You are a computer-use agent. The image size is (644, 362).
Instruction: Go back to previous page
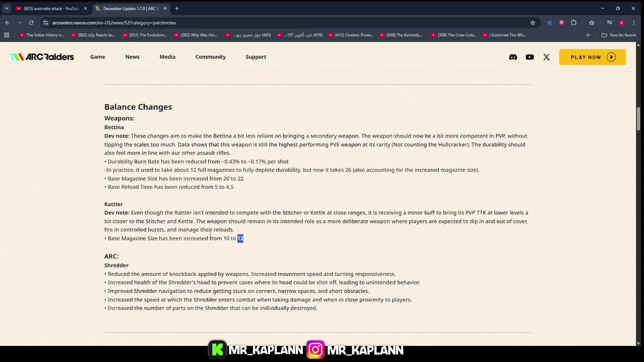coord(7,23)
